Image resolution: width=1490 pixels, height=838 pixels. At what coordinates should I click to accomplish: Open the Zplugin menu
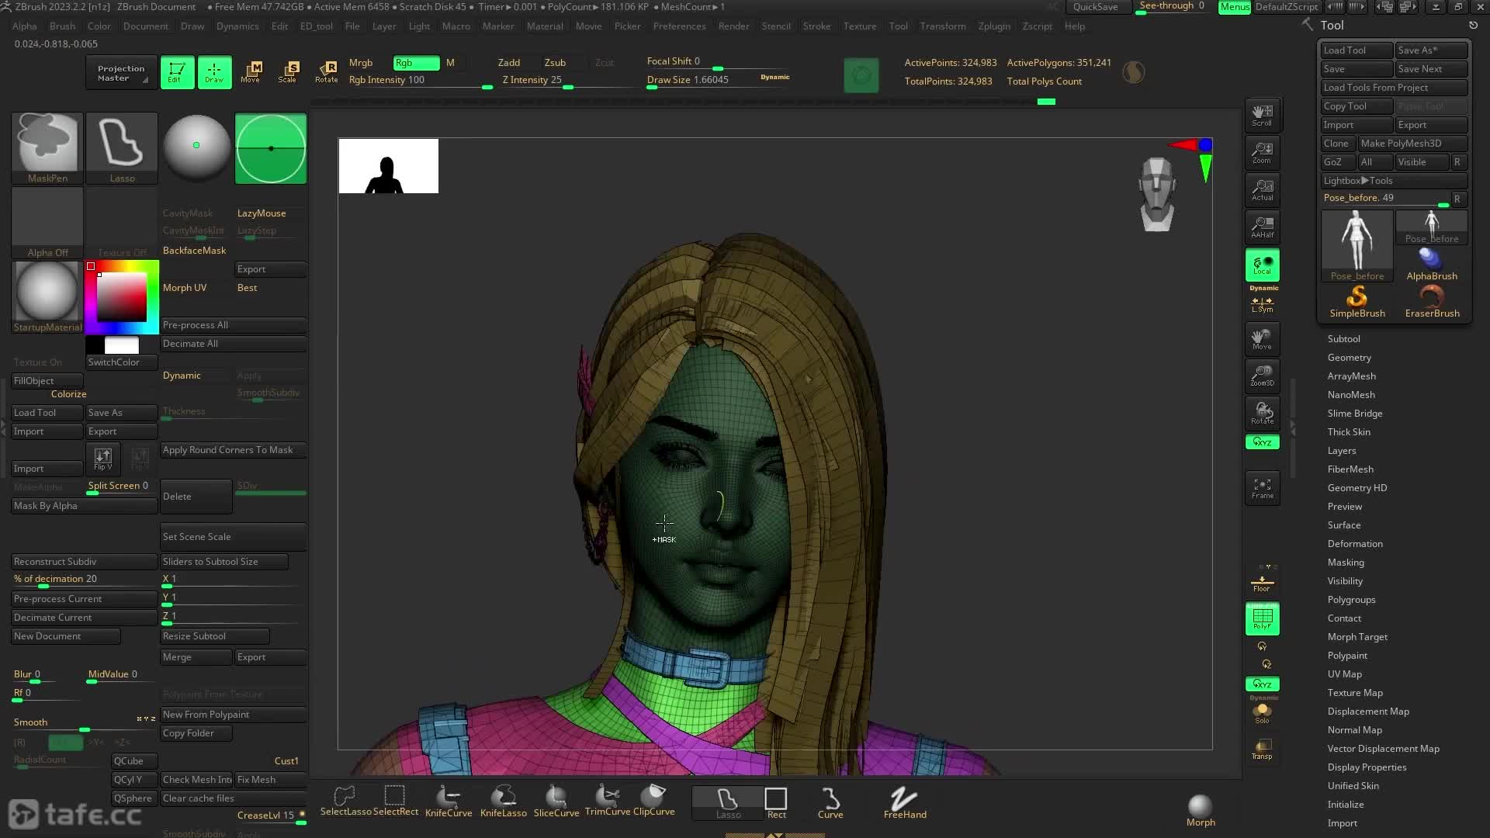tap(993, 26)
